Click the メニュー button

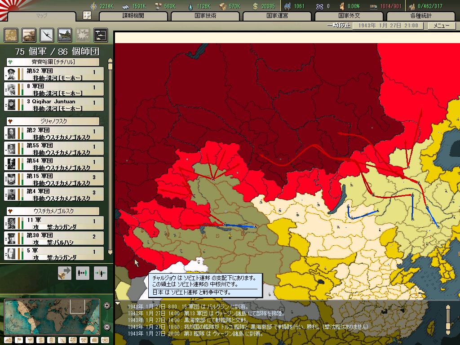click(441, 26)
